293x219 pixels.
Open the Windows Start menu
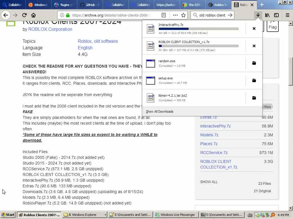pyautogui.click(x=8, y=215)
